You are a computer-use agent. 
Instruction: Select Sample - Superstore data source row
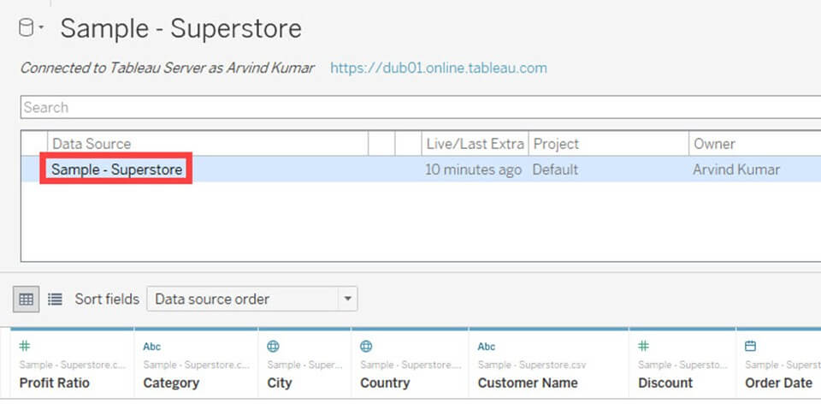[116, 169]
